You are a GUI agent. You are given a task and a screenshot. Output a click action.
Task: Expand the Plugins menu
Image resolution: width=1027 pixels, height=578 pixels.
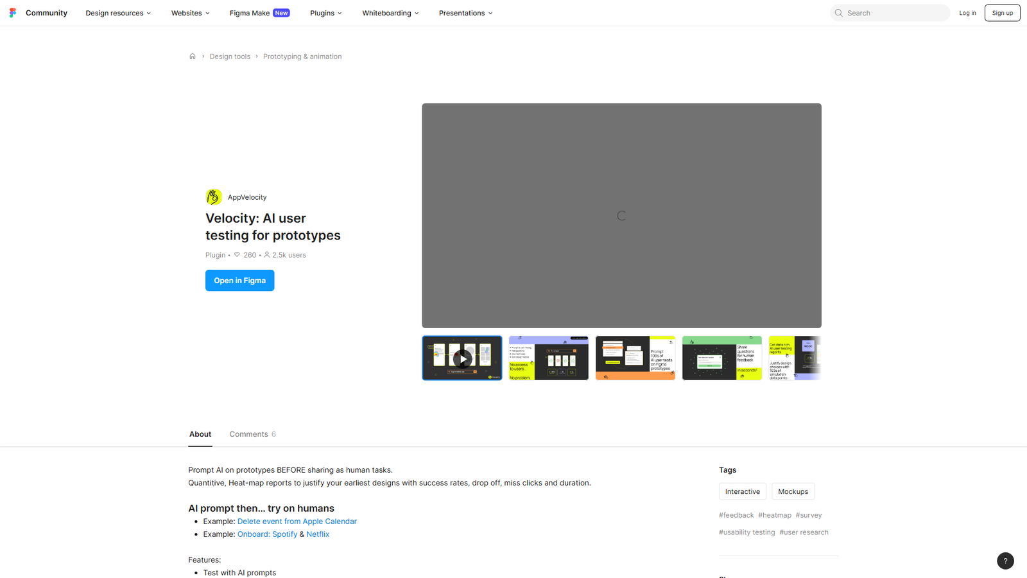(x=325, y=13)
